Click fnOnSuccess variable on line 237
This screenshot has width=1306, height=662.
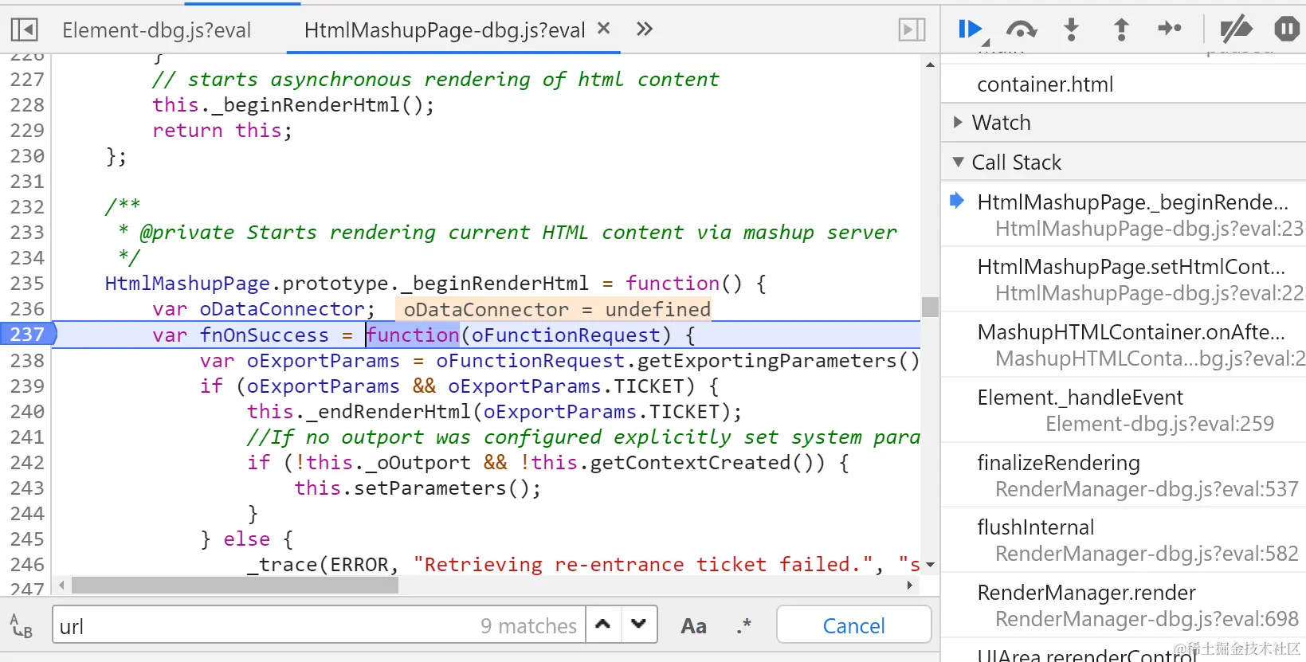pos(264,335)
